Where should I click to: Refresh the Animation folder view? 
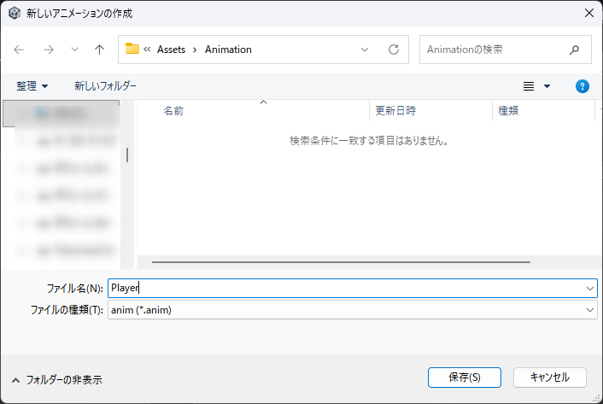tap(394, 50)
